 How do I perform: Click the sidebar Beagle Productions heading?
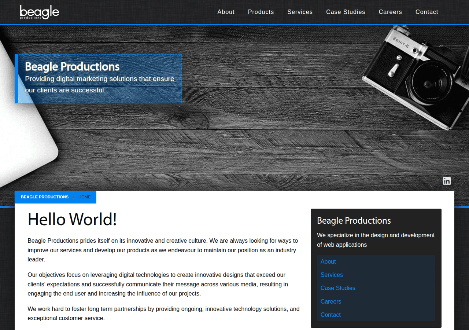(x=354, y=221)
